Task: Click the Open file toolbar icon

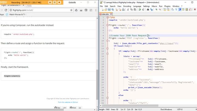Action: tap(106, 10)
